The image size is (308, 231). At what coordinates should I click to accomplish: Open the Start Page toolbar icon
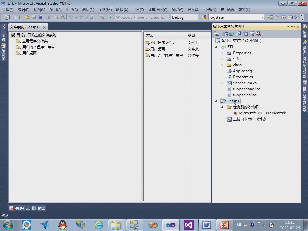(x=290, y=17)
